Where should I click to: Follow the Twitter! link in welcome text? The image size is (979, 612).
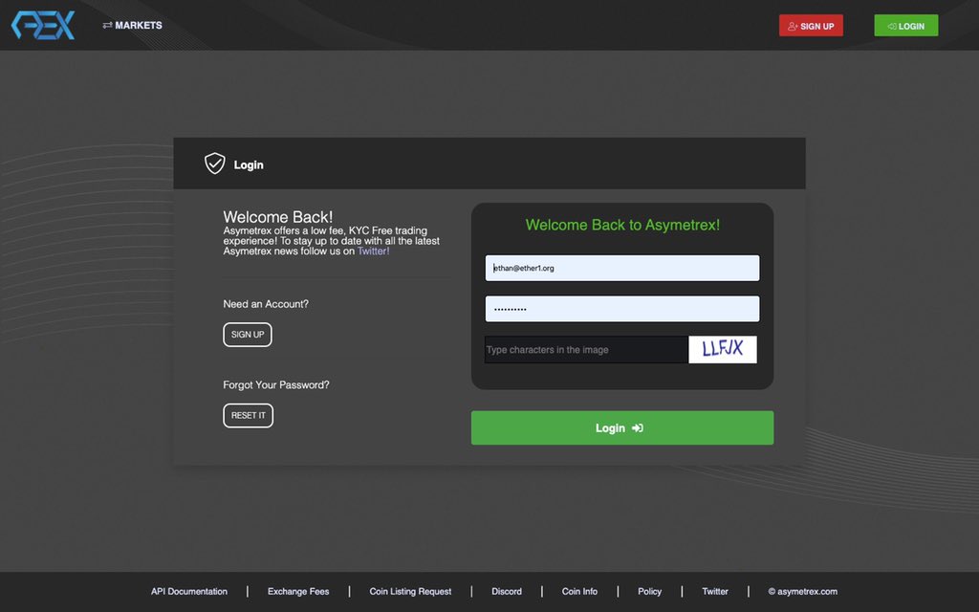tap(373, 251)
